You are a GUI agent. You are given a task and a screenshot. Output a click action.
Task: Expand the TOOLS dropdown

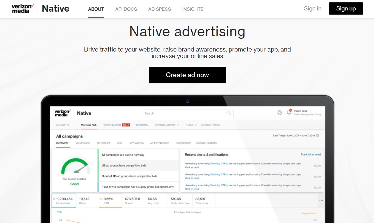pos(191,125)
